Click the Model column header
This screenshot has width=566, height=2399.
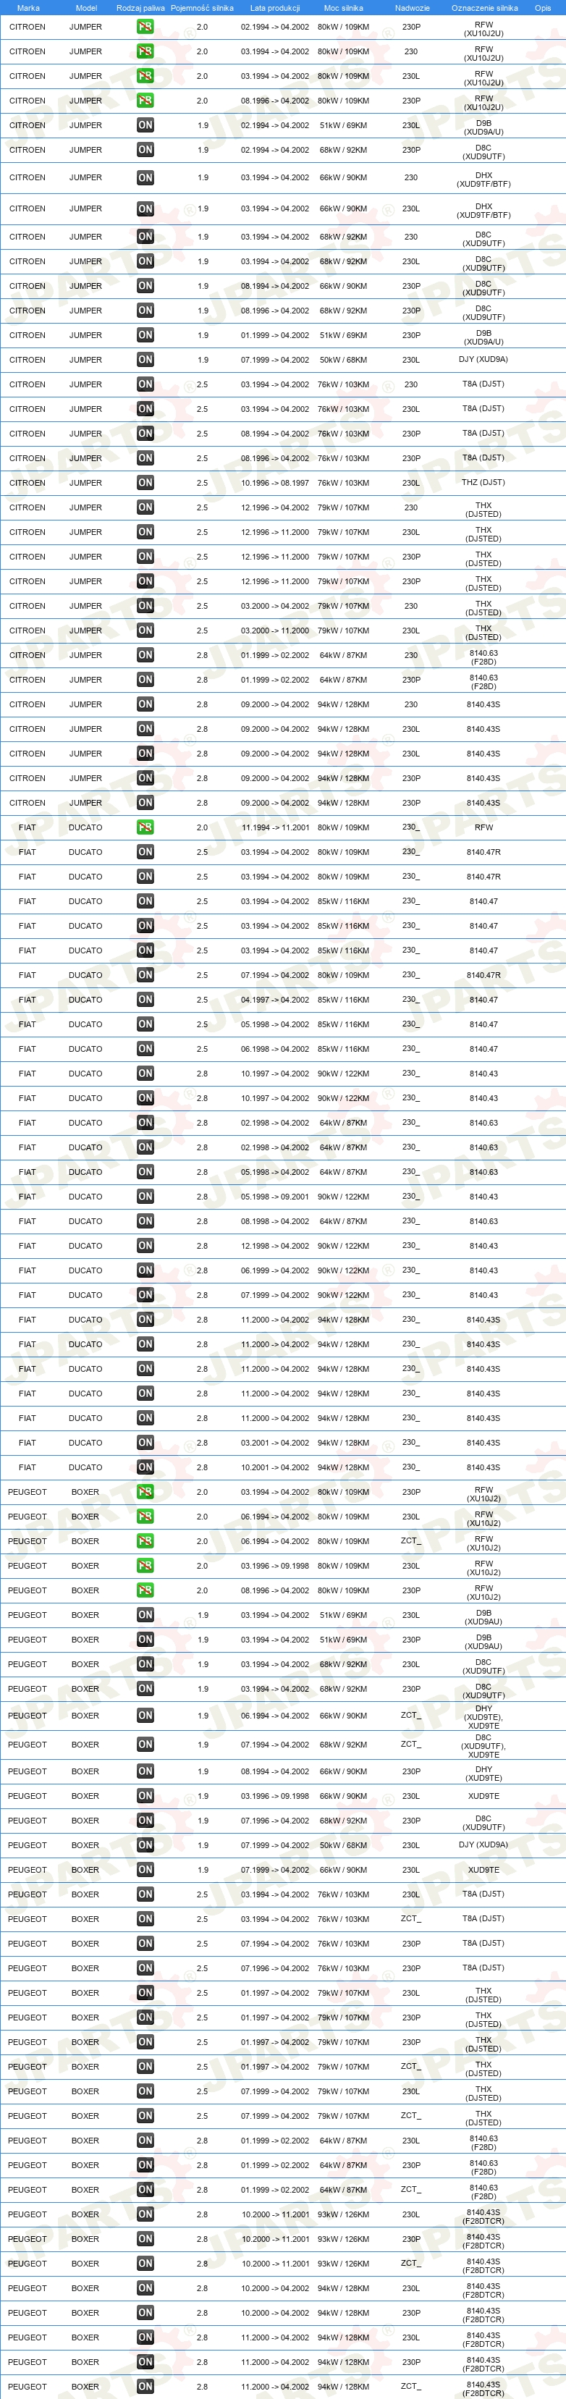click(x=85, y=7)
